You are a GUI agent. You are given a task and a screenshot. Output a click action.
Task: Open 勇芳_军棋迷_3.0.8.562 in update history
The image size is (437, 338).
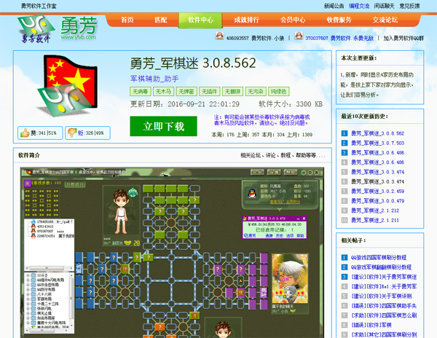(x=377, y=133)
